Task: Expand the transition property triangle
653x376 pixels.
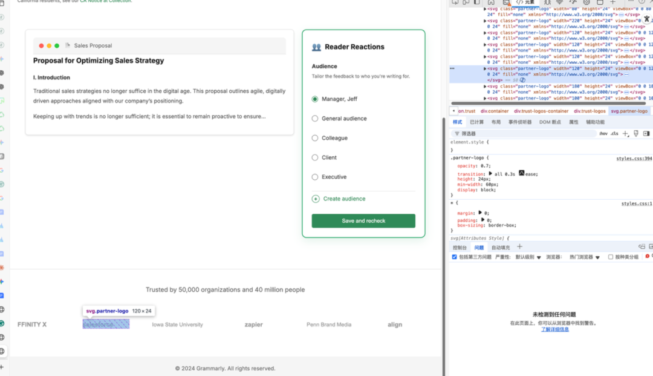Action: (x=490, y=174)
